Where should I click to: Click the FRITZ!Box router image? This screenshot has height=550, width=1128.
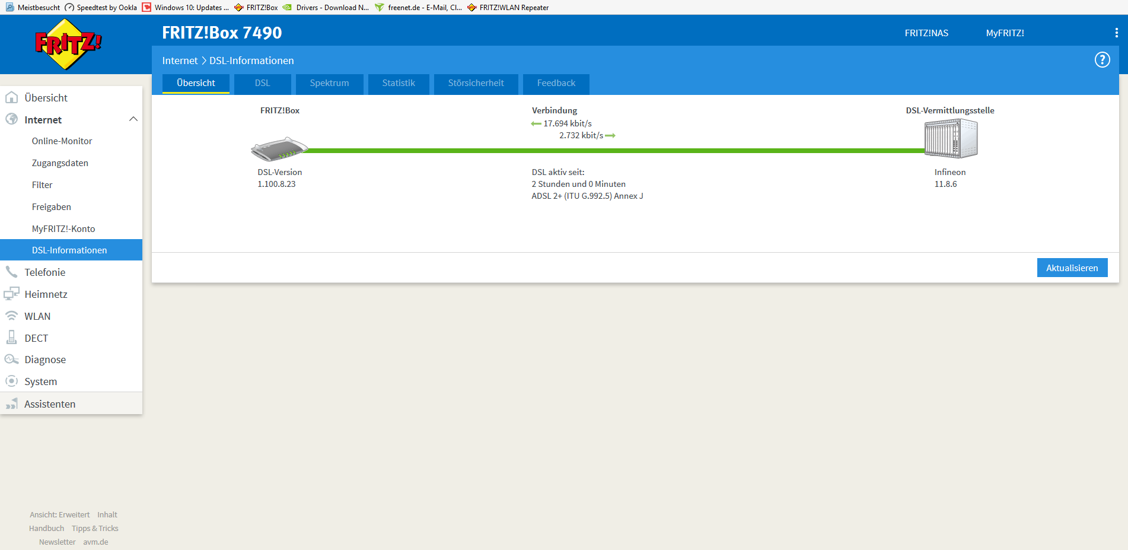pos(279,149)
